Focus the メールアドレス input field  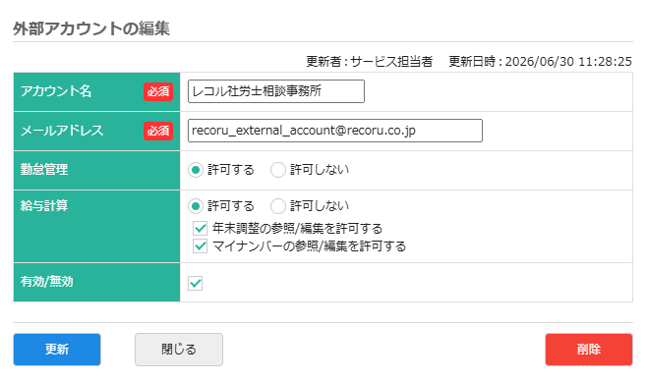click(335, 131)
